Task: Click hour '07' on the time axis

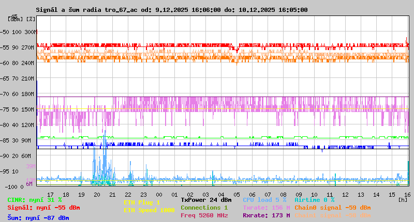Action: click(x=268, y=195)
